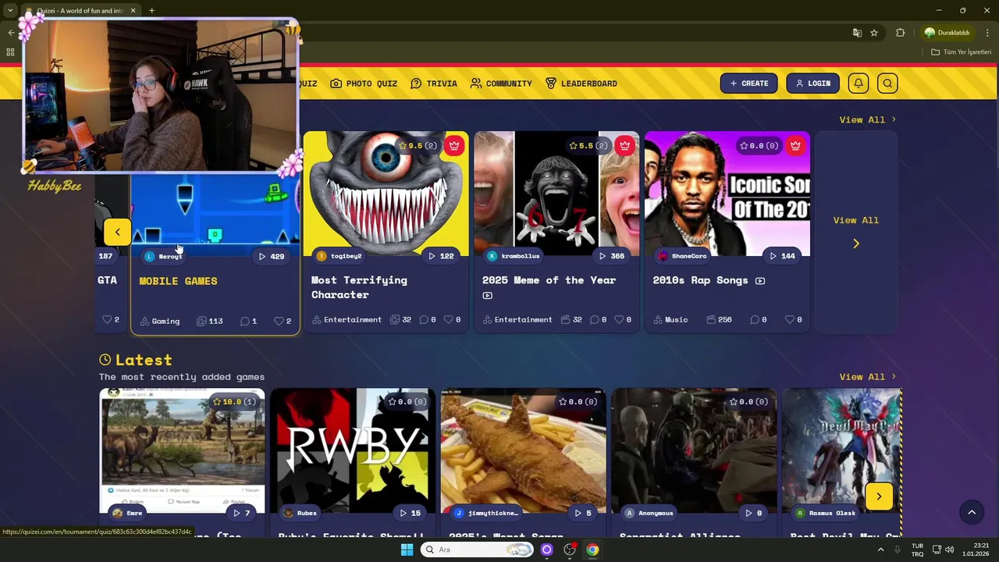Open Most Terrifying Character quiz title
The width and height of the screenshot is (999, 562).
click(359, 287)
